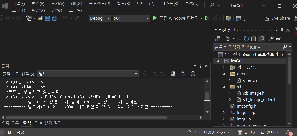Click the pending changes filter clock icon
Image resolution: width=297 pixels, height=136 pixels.
point(228,39)
